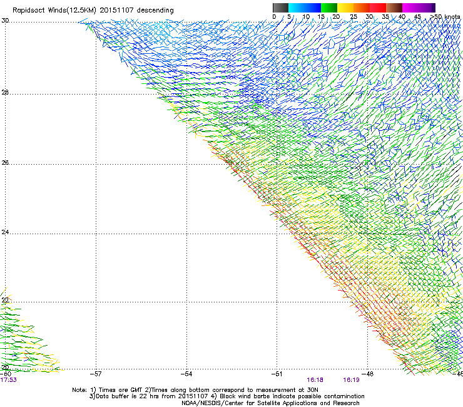Screen dimensions: 463x407
Task: Click the purple '17:53' swath time label
Action: [x=8, y=380]
